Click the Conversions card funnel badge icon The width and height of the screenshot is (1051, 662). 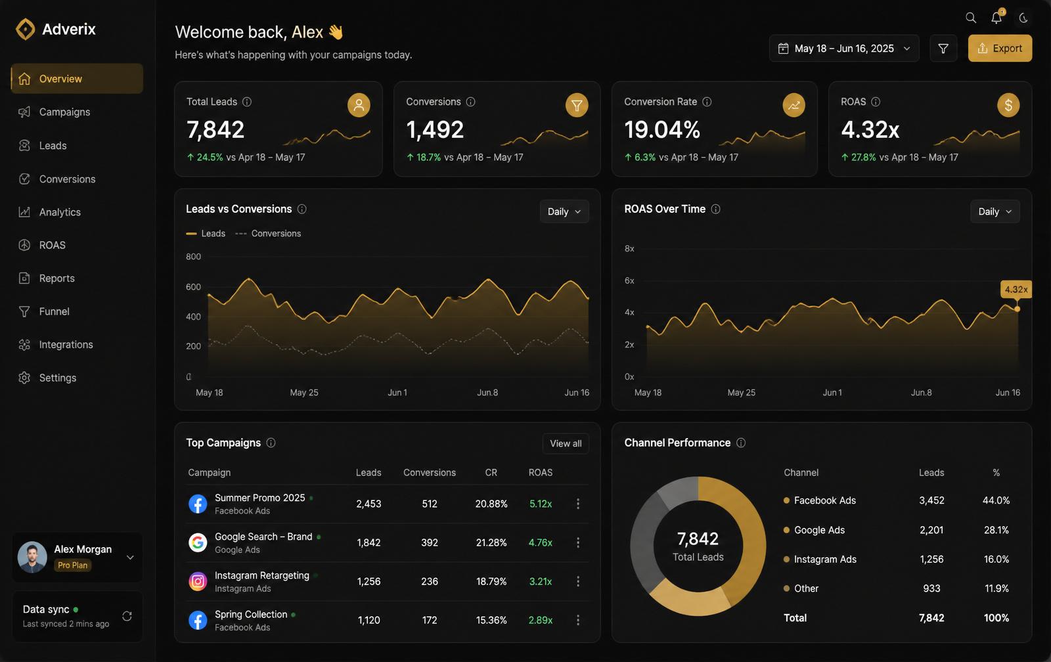[577, 105]
